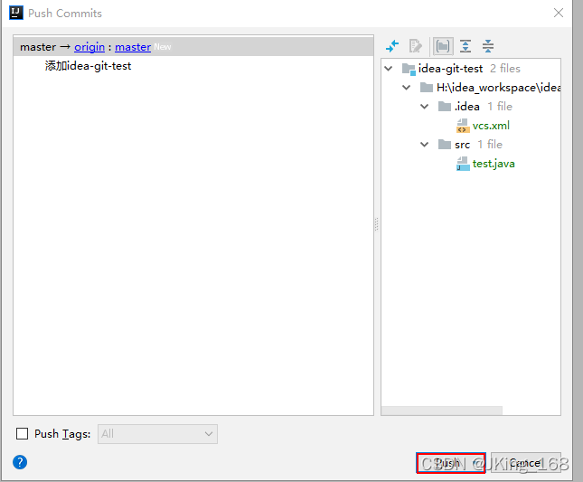Click the IntelliJ IDEA logo icon

16,13
